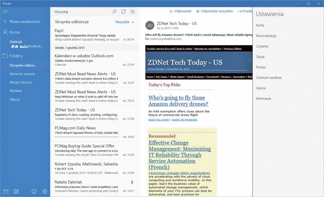Screen dimensions: 324x197
Task: Click Odpowiedz to reply
Action: pos(181,11)
